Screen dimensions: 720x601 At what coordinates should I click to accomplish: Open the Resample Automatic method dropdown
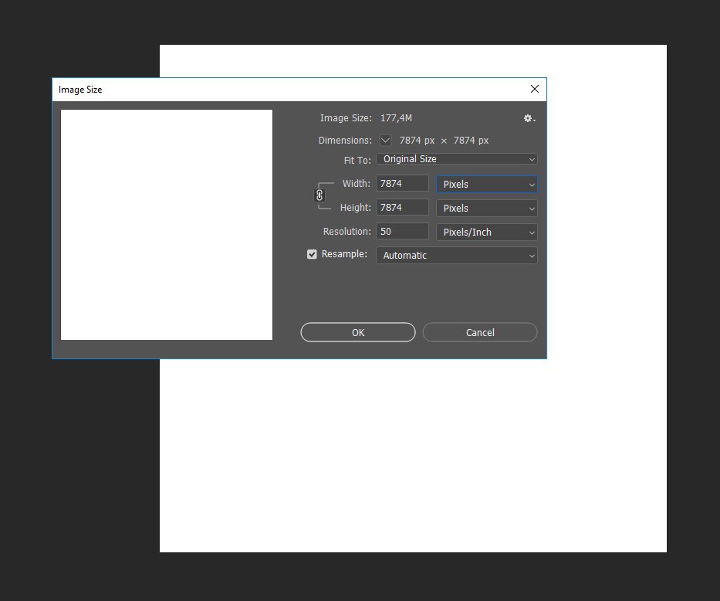point(456,256)
